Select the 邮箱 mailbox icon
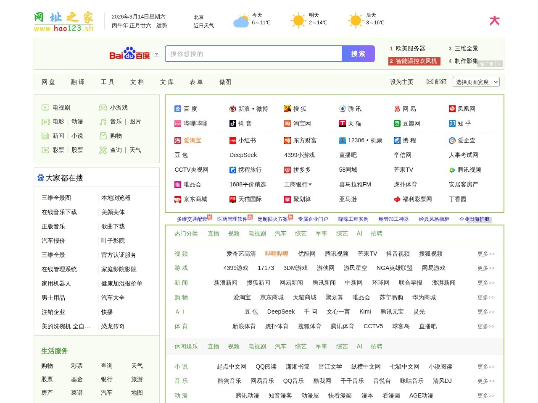The image size is (538, 403). (430, 82)
